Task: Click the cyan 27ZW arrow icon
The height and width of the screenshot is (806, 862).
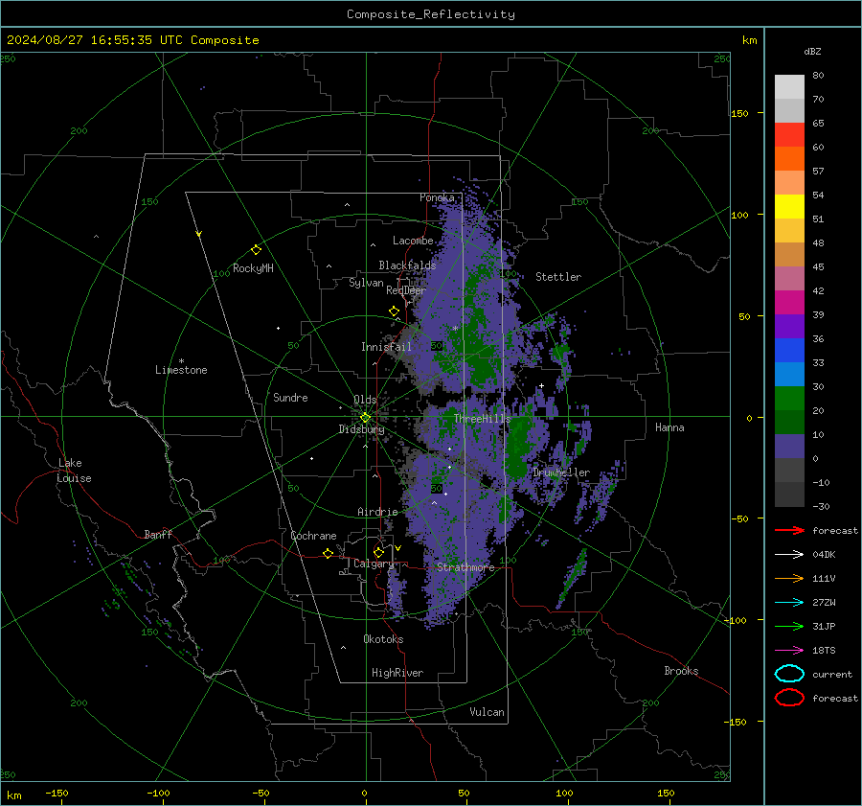Action: coord(789,603)
